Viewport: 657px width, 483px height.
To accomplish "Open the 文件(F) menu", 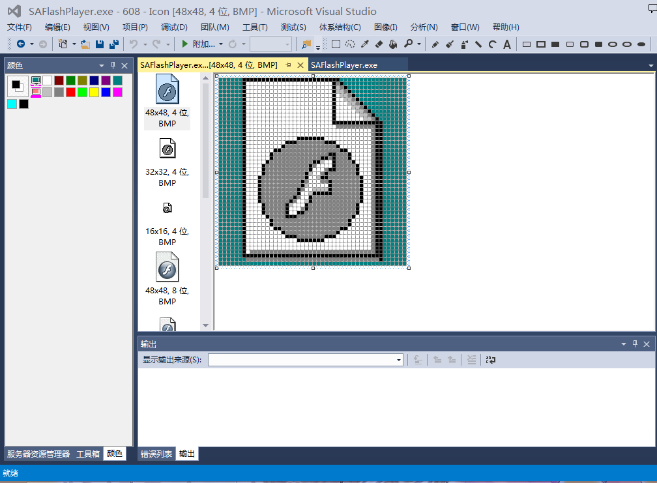I will pyautogui.click(x=20, y=27).
